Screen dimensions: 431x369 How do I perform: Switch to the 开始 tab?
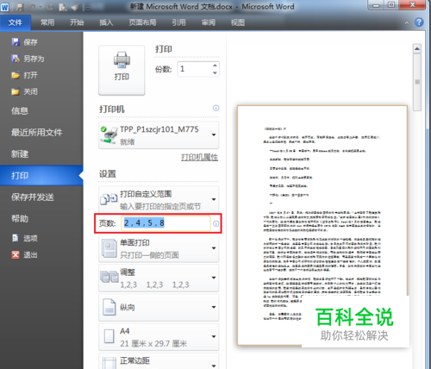click(77, 22)
